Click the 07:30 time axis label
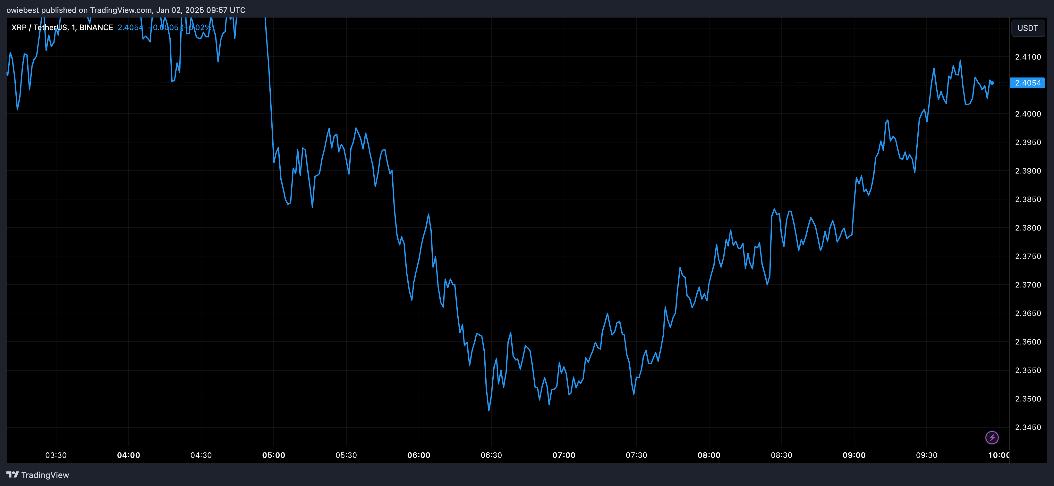 click(x=637, y=455)
